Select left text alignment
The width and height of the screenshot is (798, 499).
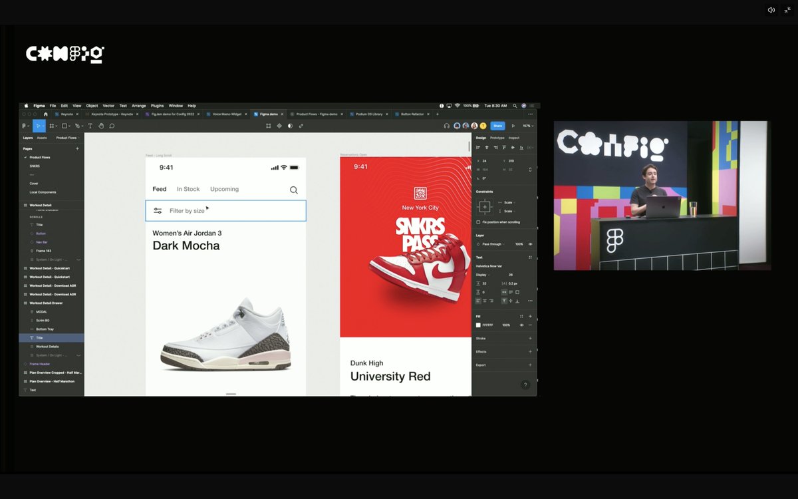click(478, 301)
